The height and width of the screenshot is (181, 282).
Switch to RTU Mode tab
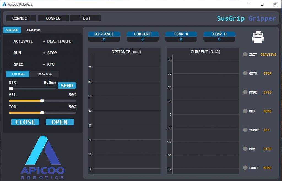point(17,74)
